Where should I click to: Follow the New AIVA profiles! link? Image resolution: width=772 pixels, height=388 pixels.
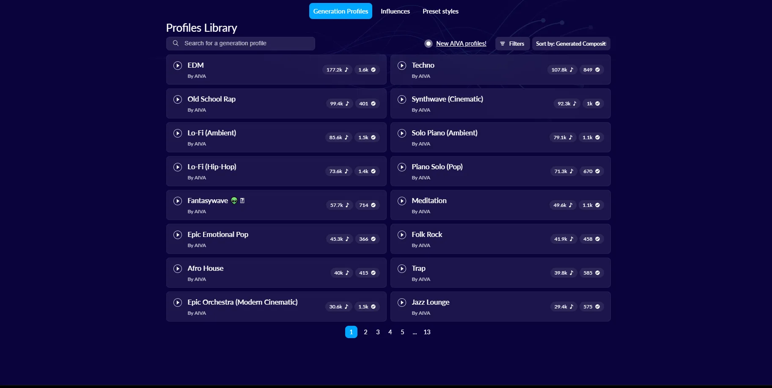click(461, 44)
